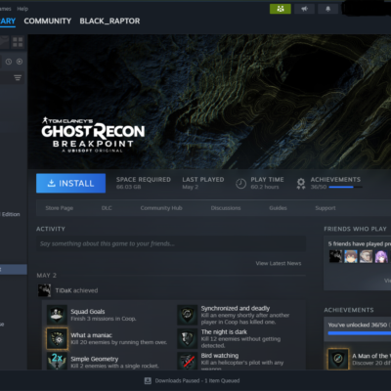Click the Bird watching achievement icon

188,361
